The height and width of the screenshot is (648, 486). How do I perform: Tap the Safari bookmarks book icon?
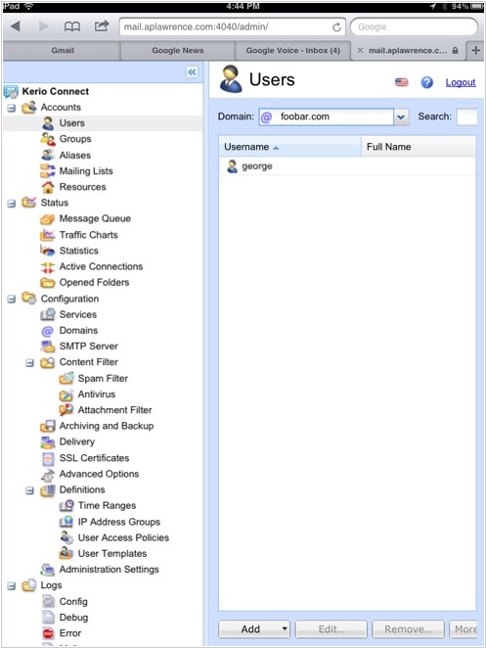point(71,26)
